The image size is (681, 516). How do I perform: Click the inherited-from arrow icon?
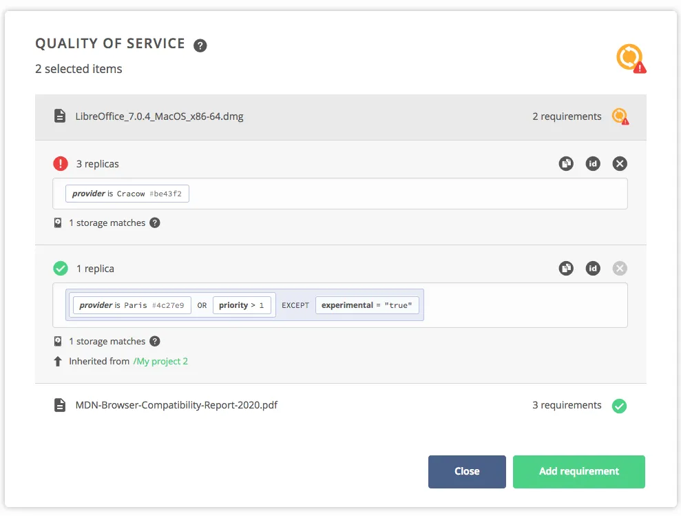pyautogui.click(x=58, y=361)
